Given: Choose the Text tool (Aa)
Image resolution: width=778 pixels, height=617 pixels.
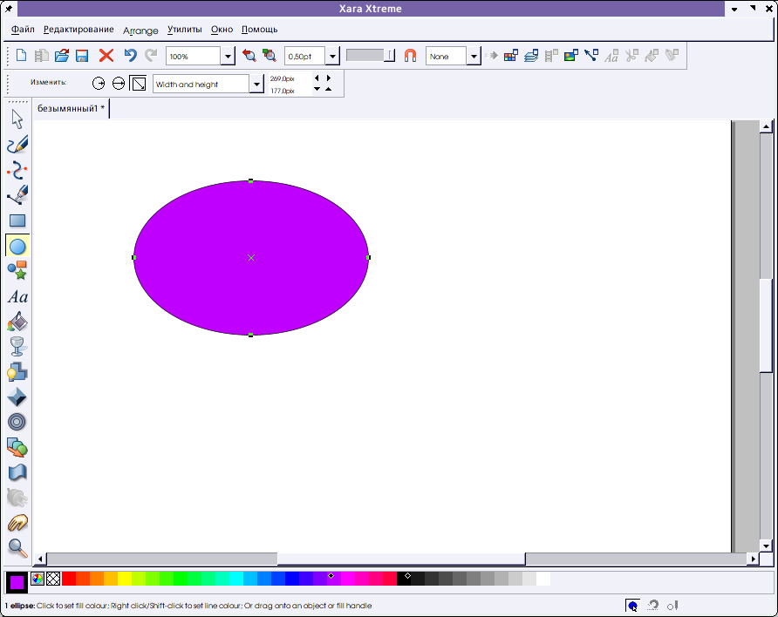Looking at the screenshot, I should pos(17,297).
